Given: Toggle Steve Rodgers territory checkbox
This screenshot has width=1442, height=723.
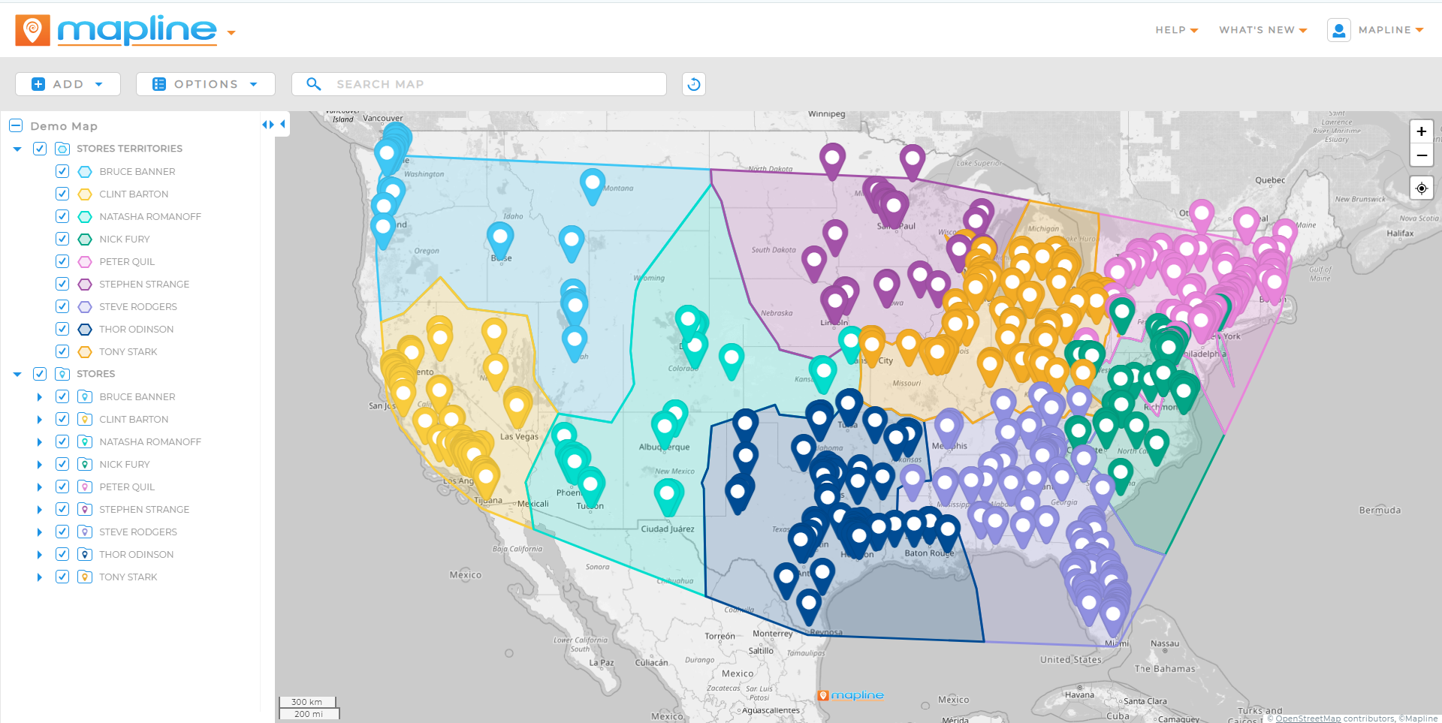Looking at the screenshot, I should 62,306.
